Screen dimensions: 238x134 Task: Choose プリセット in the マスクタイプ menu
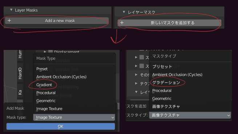162,67
